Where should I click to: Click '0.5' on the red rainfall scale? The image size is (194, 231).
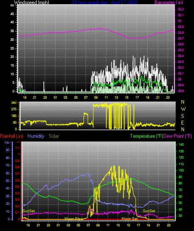[17, 186]
